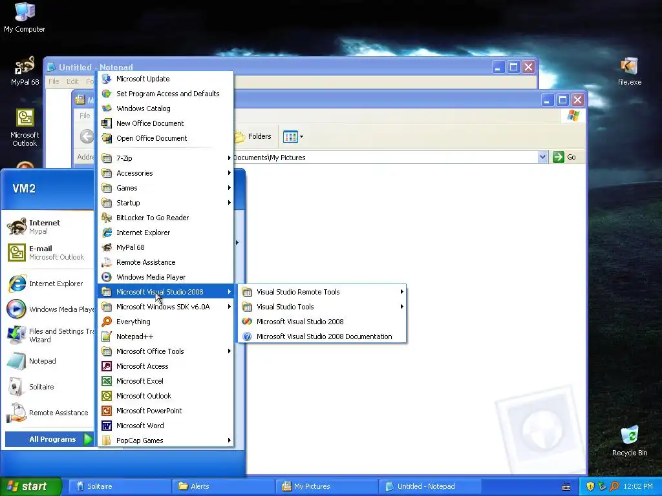
Task: Open Microsoft Update from the programs menu
Action: [x=165, y=79]
